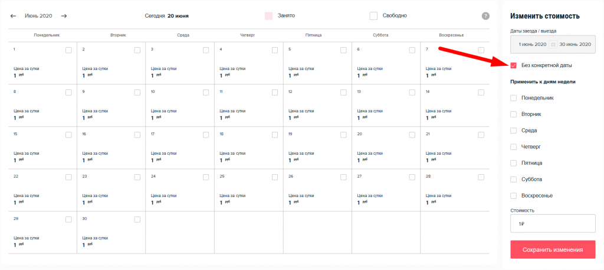Open the check-in date '1 июнь 2020' field
604x270 pixels.
click(531, 45)
